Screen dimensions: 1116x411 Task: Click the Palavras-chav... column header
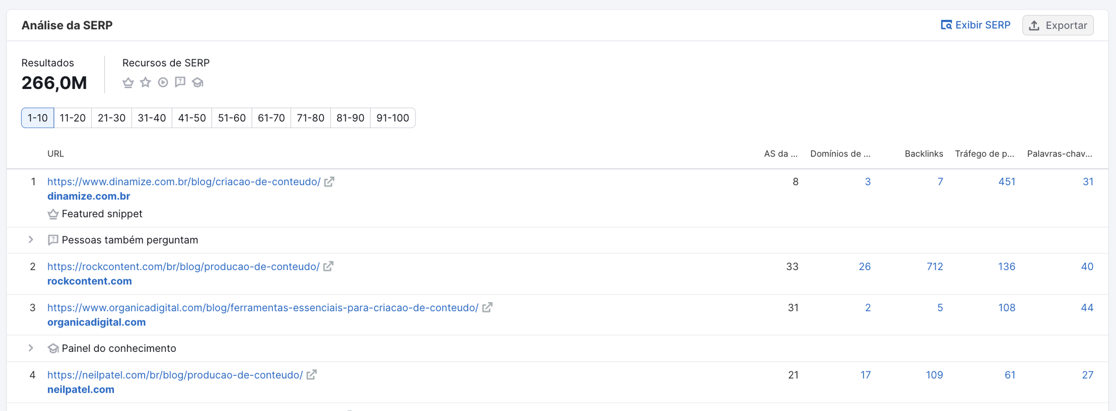click(1060, 154)
